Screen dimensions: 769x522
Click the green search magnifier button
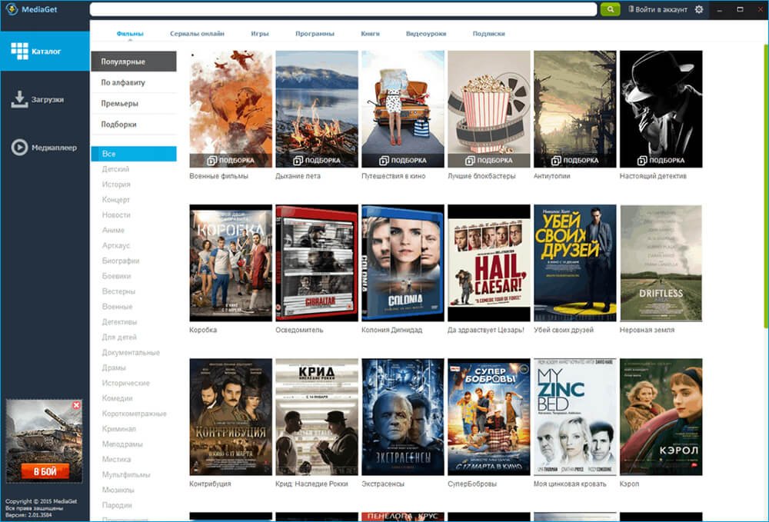click(x=610, y=9)
